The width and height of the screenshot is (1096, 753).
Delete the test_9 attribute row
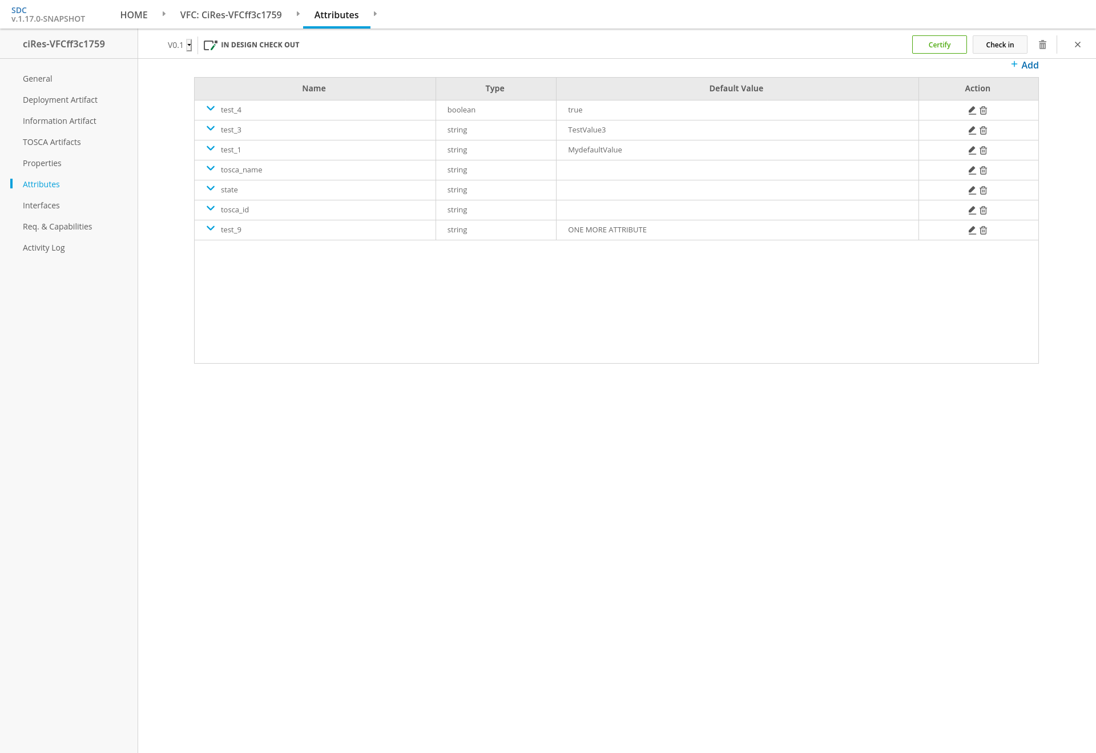coord(984,230)
